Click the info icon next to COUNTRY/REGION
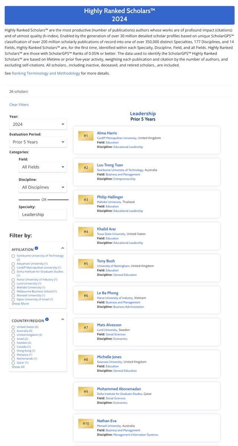Image resolution: width=238 pixels, height=446 pixels. pos(47,319)
